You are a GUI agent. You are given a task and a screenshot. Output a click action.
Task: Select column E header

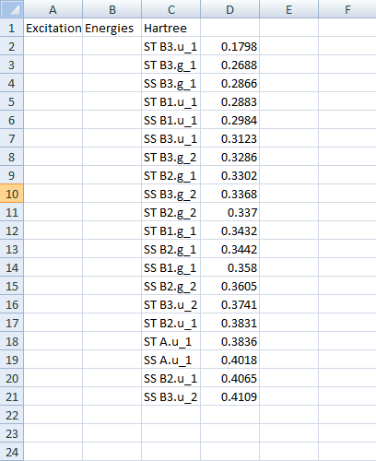coord(288,9)
